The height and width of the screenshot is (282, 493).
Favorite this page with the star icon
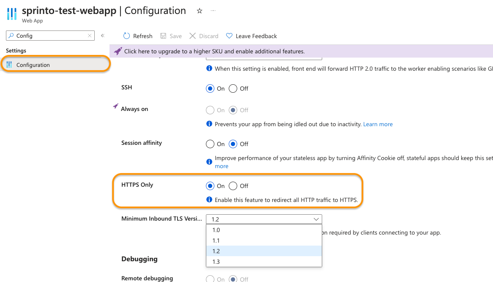pyautogui.click(x=199, y=11)
